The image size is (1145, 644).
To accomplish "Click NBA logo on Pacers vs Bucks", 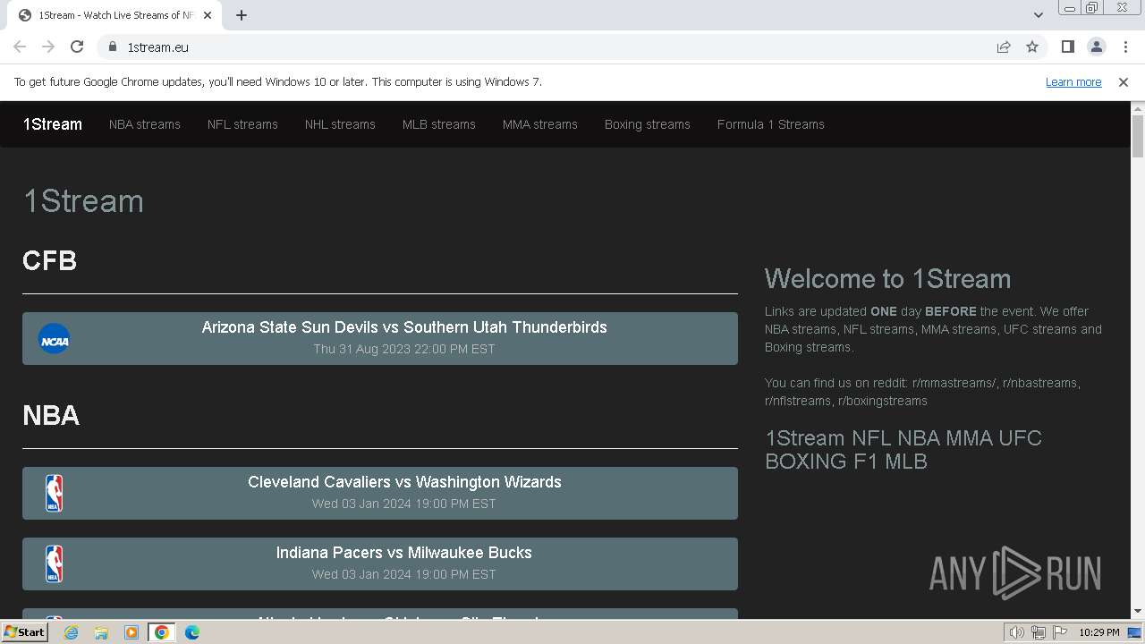I will click(x=54, y=563).
